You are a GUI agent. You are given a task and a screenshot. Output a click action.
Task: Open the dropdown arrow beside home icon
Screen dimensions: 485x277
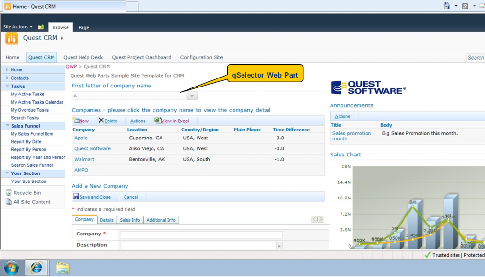coord(456,6)
